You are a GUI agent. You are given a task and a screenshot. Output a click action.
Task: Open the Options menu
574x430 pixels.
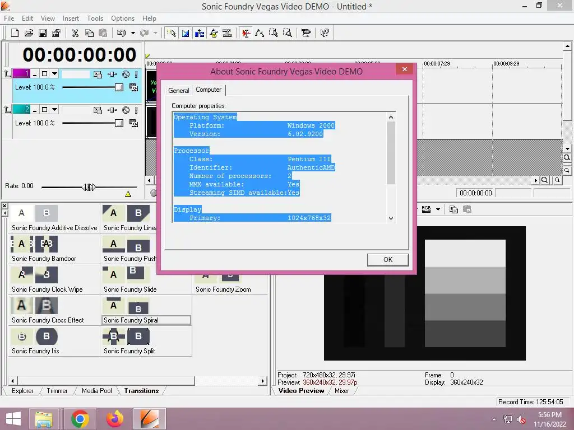pyautogui.click(x=123, y=18)
